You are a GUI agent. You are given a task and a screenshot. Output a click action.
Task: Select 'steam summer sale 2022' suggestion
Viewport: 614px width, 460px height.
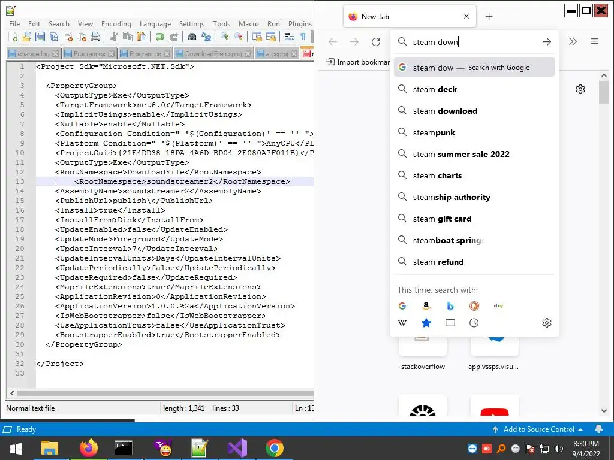click(474, 154)
